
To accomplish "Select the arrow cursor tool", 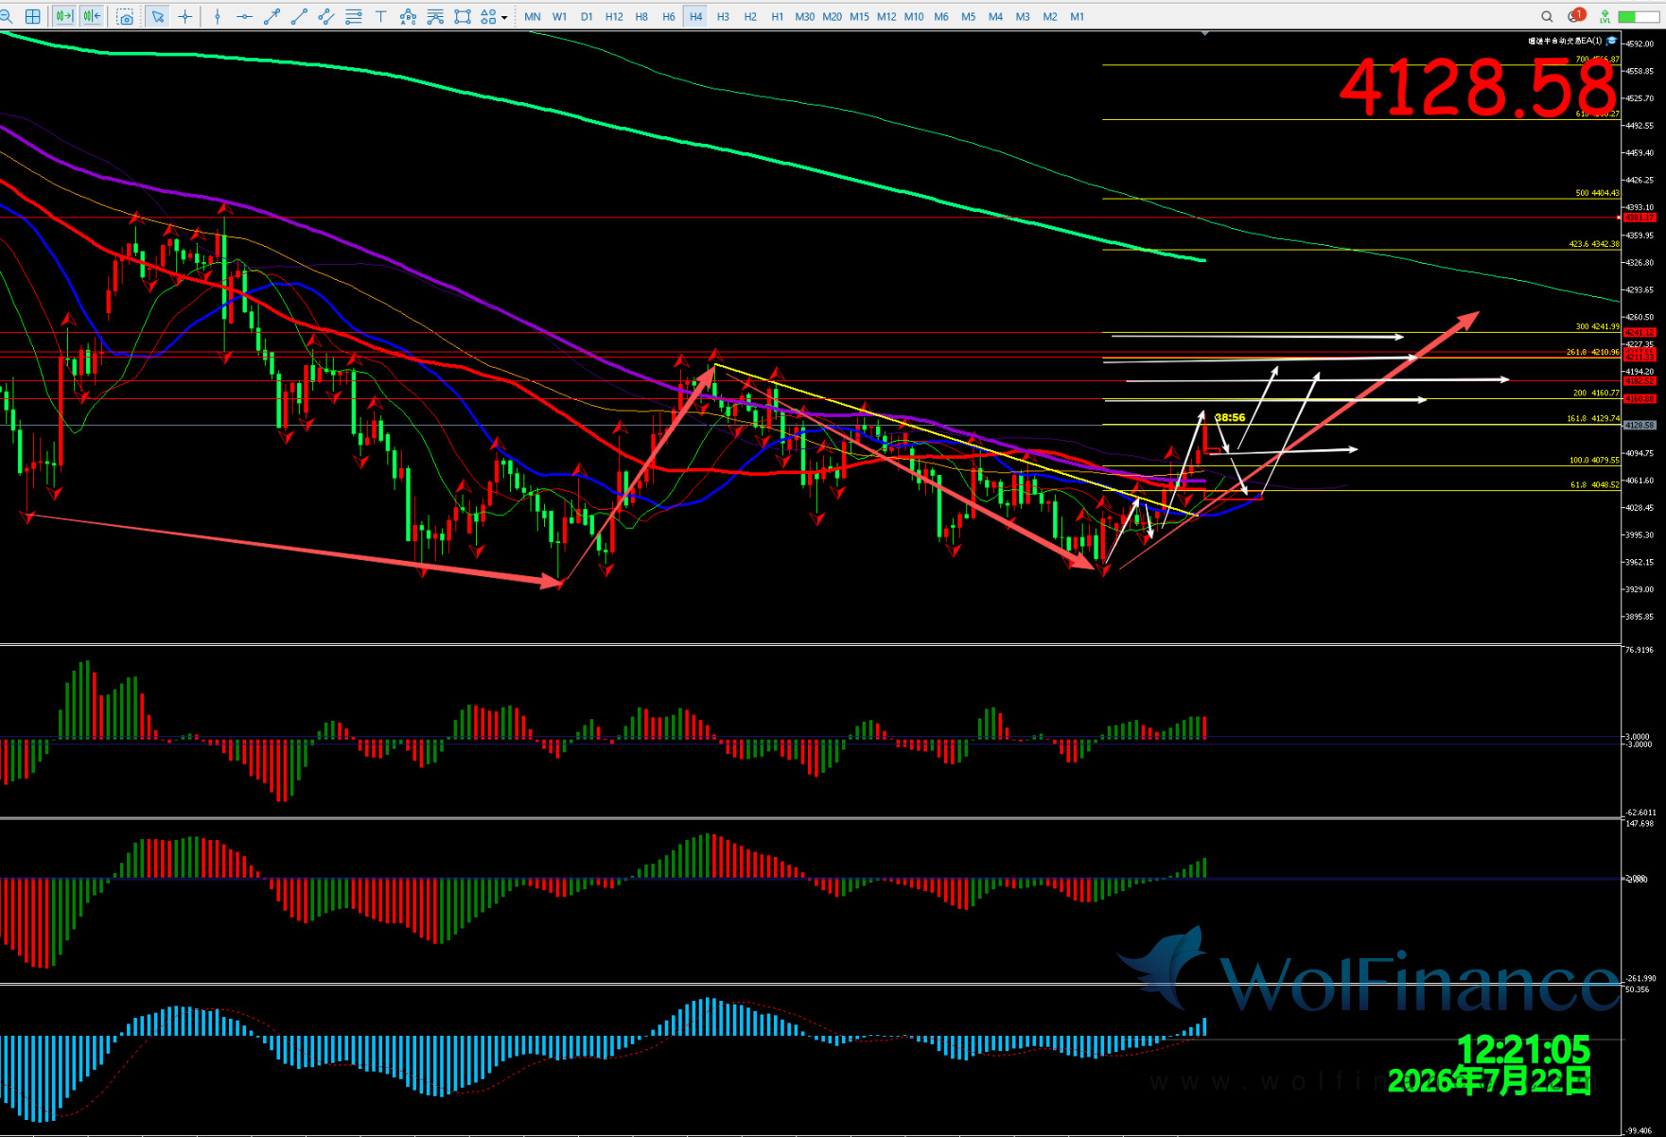I will point(158,16).
